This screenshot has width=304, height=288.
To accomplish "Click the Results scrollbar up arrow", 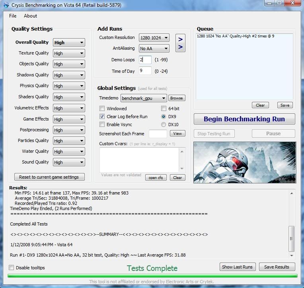I will 292,193.
